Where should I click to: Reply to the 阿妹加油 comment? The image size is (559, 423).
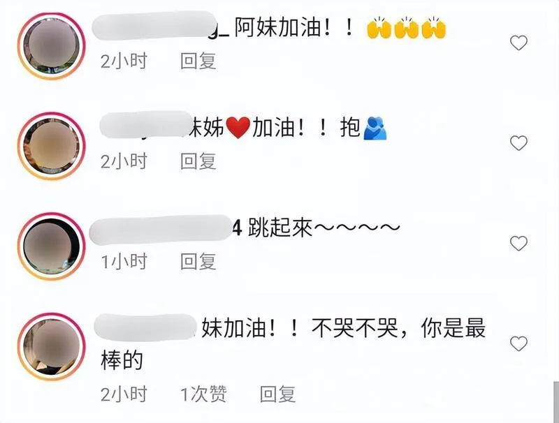click(198, 61)
